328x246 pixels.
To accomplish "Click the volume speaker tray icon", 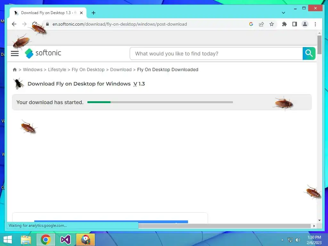I will click(x=298, y=240).
